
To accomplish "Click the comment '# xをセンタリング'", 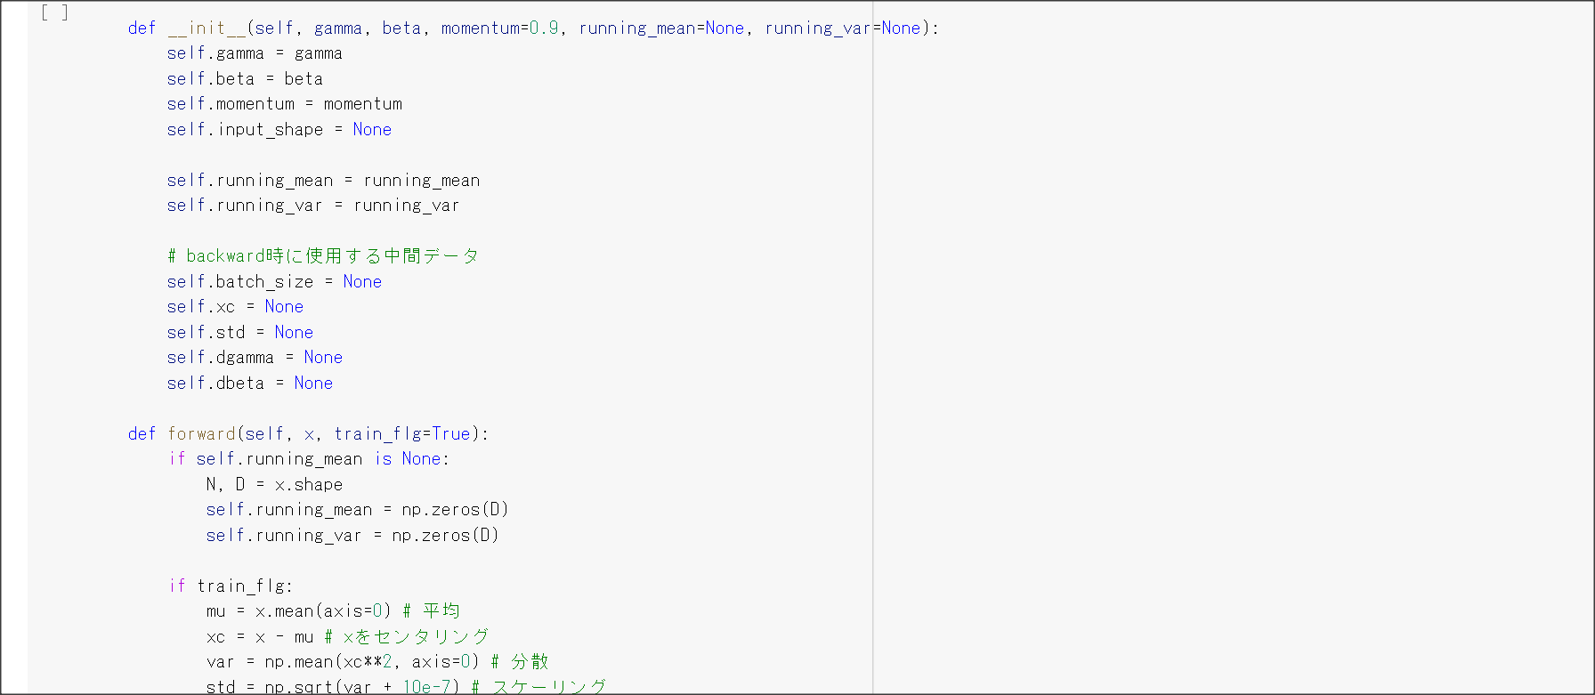I will click(x=407, y=637).
